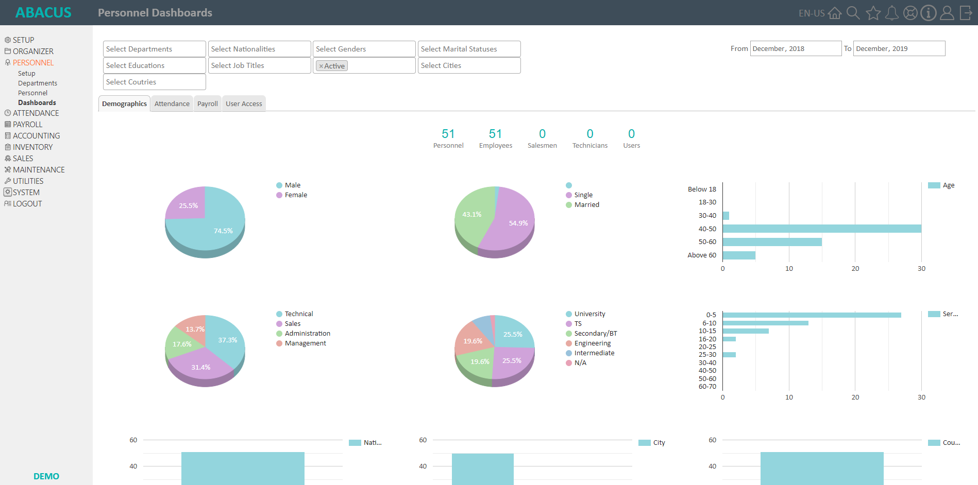Open the search magnifier in header
This screenshot has height=485, width=978.
tap(853, 13)
